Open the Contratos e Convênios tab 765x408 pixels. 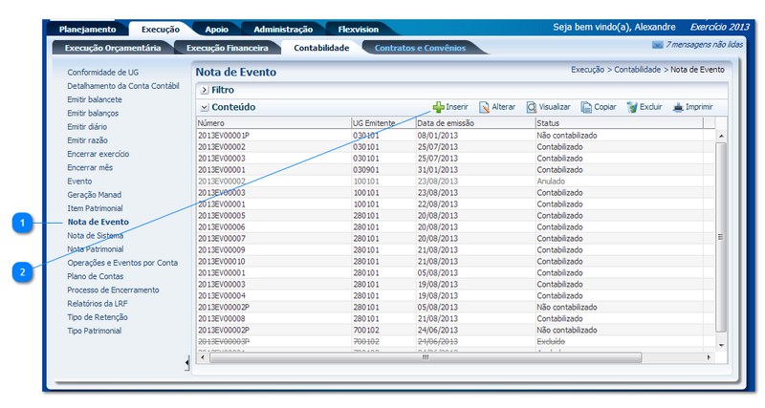[x=421, y=47]
